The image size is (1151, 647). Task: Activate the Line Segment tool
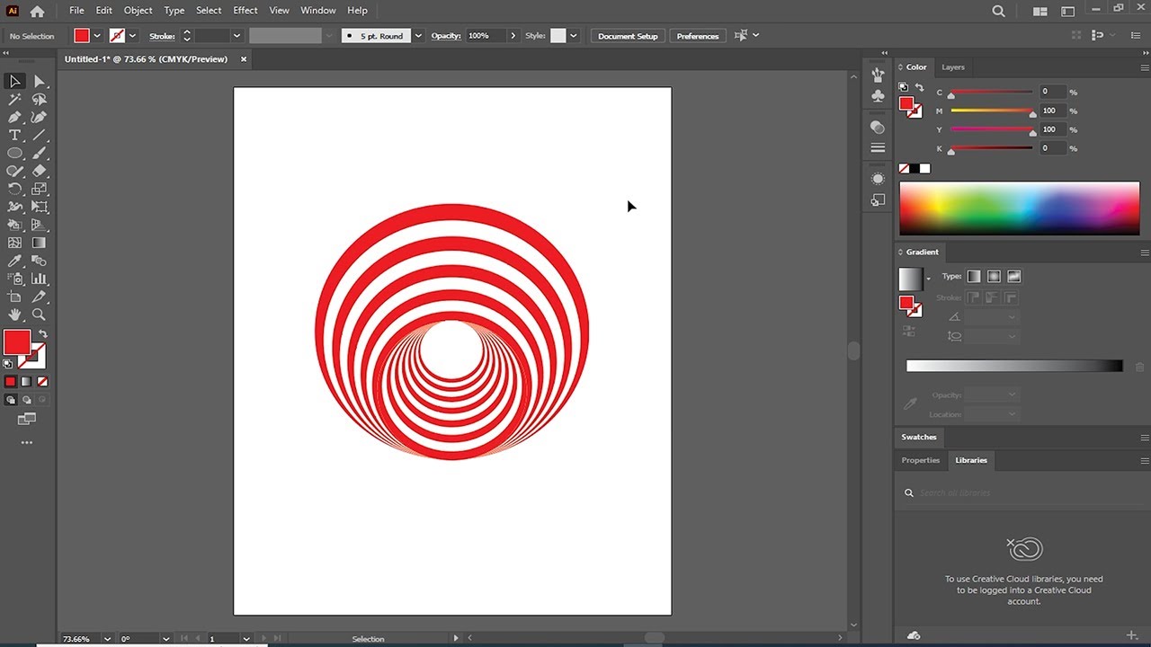click(39, 136)
